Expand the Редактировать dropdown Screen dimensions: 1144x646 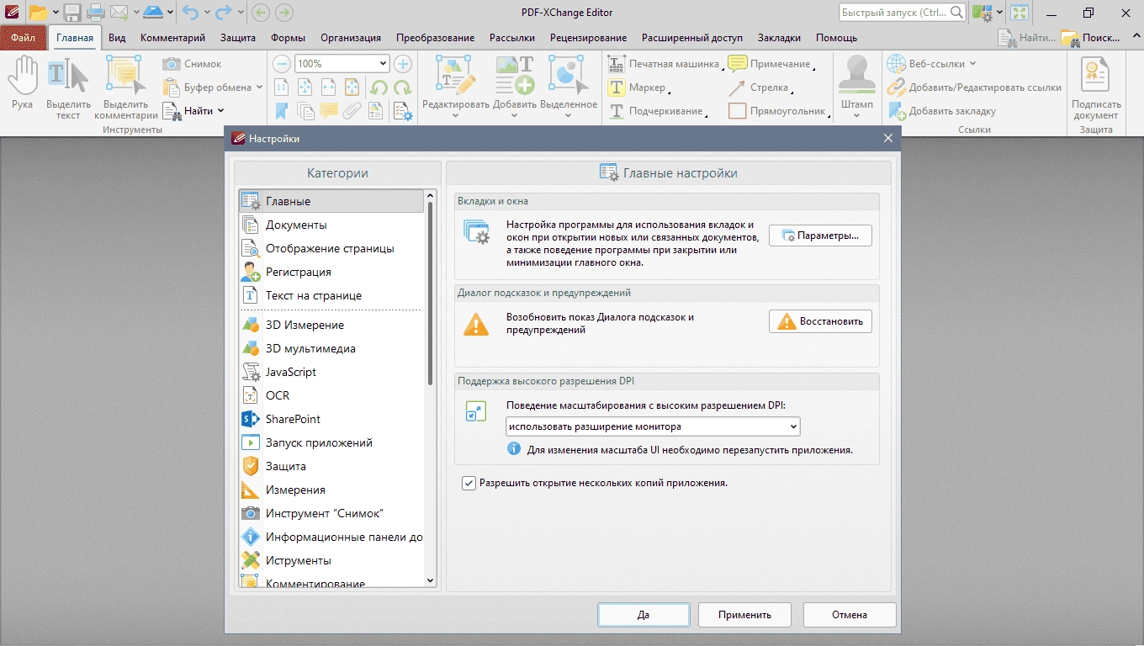(455, 116)
